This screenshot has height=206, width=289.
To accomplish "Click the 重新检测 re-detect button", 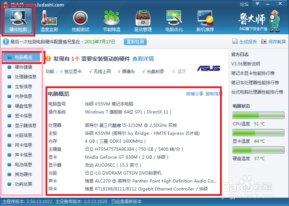I will pyautogui.click(x=135, y=42).
